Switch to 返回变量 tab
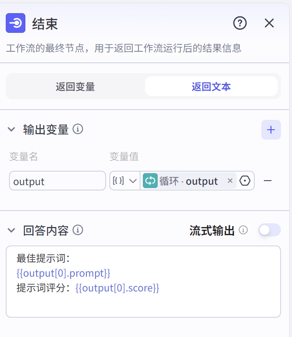 pyautogui.click(x=75, y=86)
